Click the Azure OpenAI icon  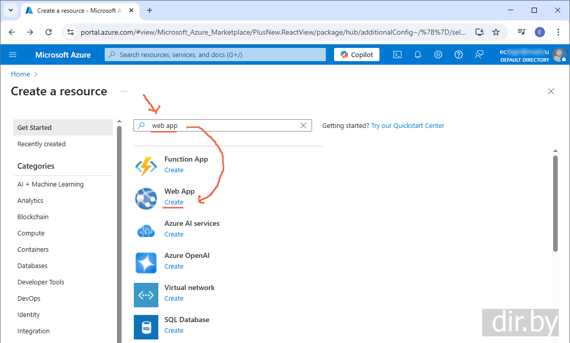pyautogui.click(x=146, y=262)
